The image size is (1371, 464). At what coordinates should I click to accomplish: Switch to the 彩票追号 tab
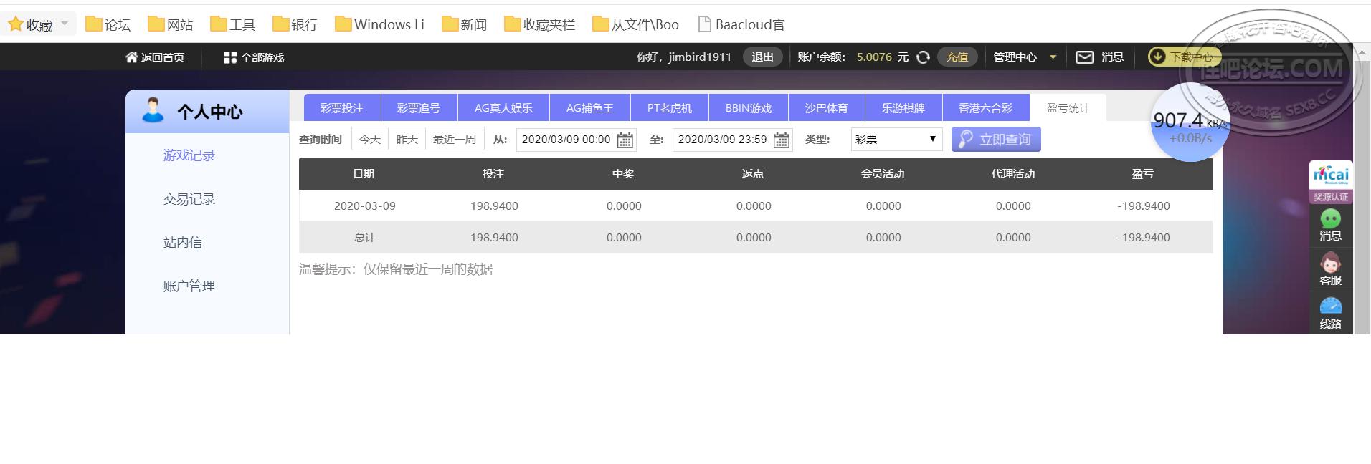[x=419, y=108]
